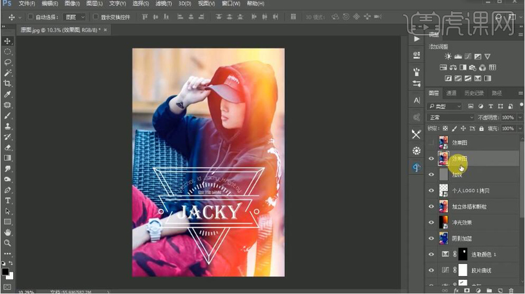Hide the selected 效果图 layer
Viewport: 525px width, 294px height.
tap(431, 159)
